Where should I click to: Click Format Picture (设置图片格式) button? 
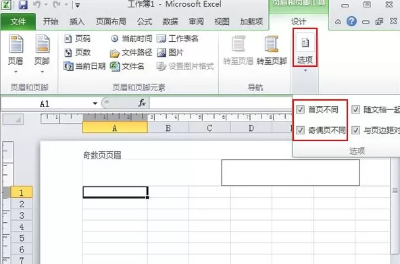coord(185,66)
